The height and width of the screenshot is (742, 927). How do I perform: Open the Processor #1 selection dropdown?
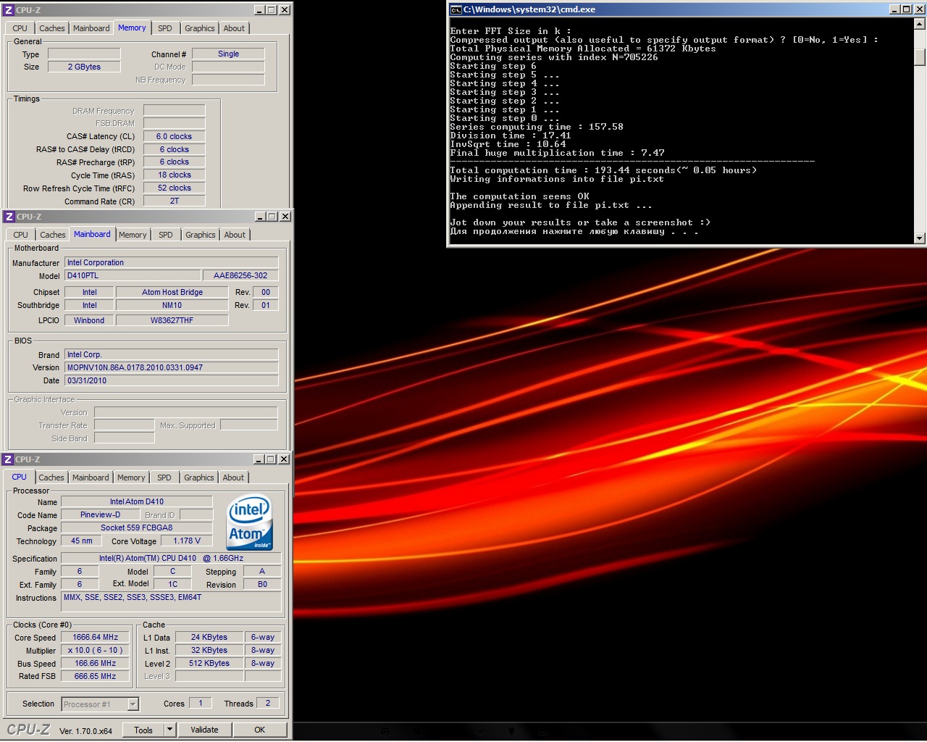tap(133, 704)
